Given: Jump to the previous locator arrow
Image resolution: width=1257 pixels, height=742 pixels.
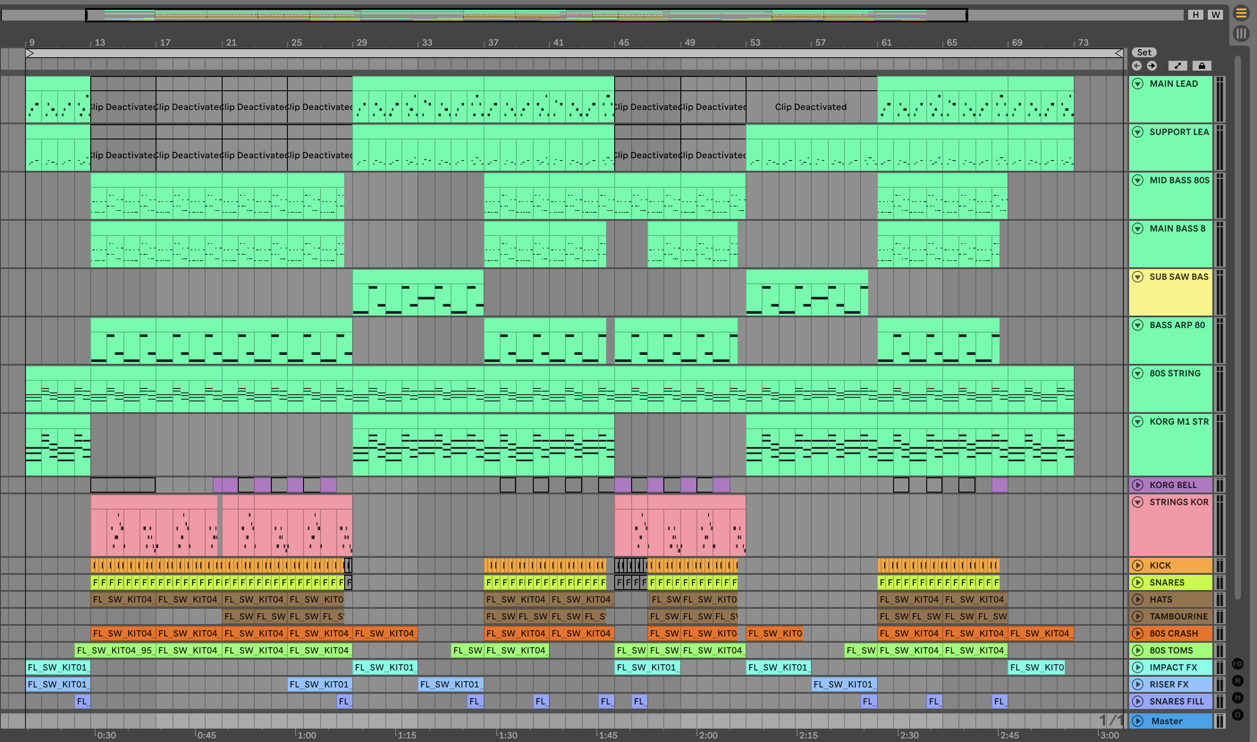Looking at the screenshot, I should coord(1137,66).
